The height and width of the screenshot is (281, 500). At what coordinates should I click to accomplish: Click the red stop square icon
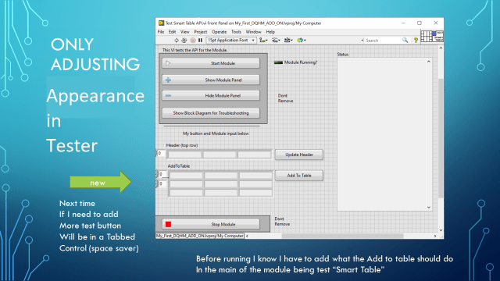pyautogui.click(x=169, y=224)
